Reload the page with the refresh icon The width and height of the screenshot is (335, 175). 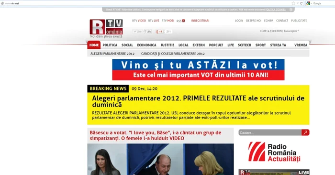(x=301, y=3)
